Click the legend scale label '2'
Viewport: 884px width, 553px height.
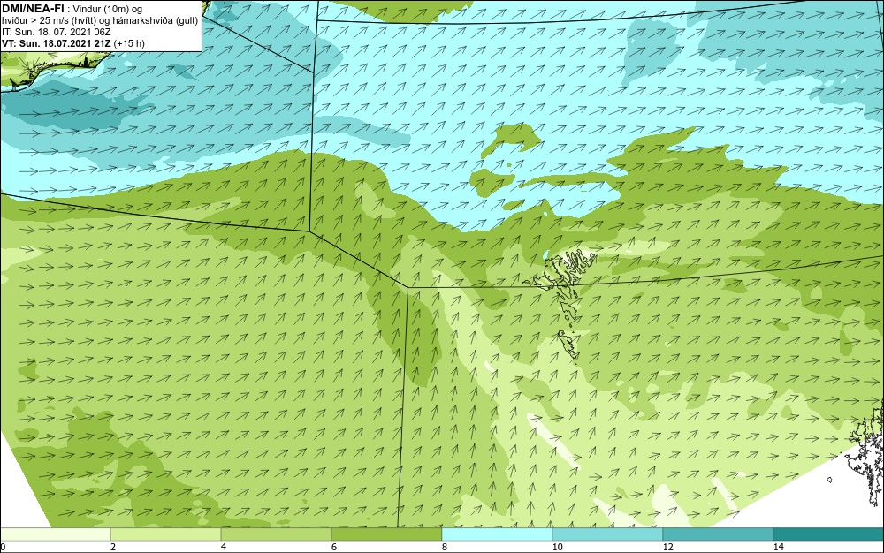113,547
